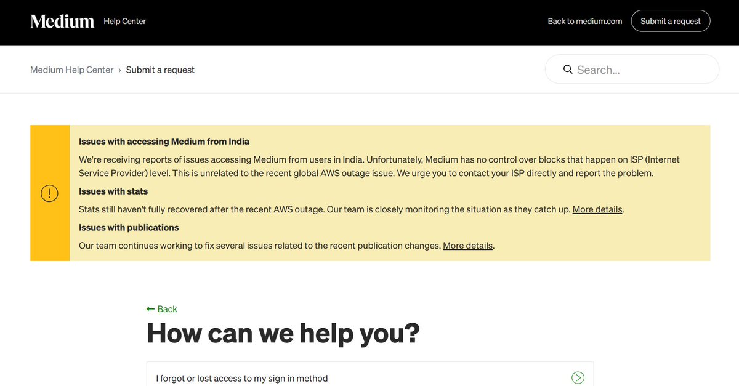The height and width of the screenshot is (386, 739).
Task: Go back to medium.com
Action: coord(585,21)
